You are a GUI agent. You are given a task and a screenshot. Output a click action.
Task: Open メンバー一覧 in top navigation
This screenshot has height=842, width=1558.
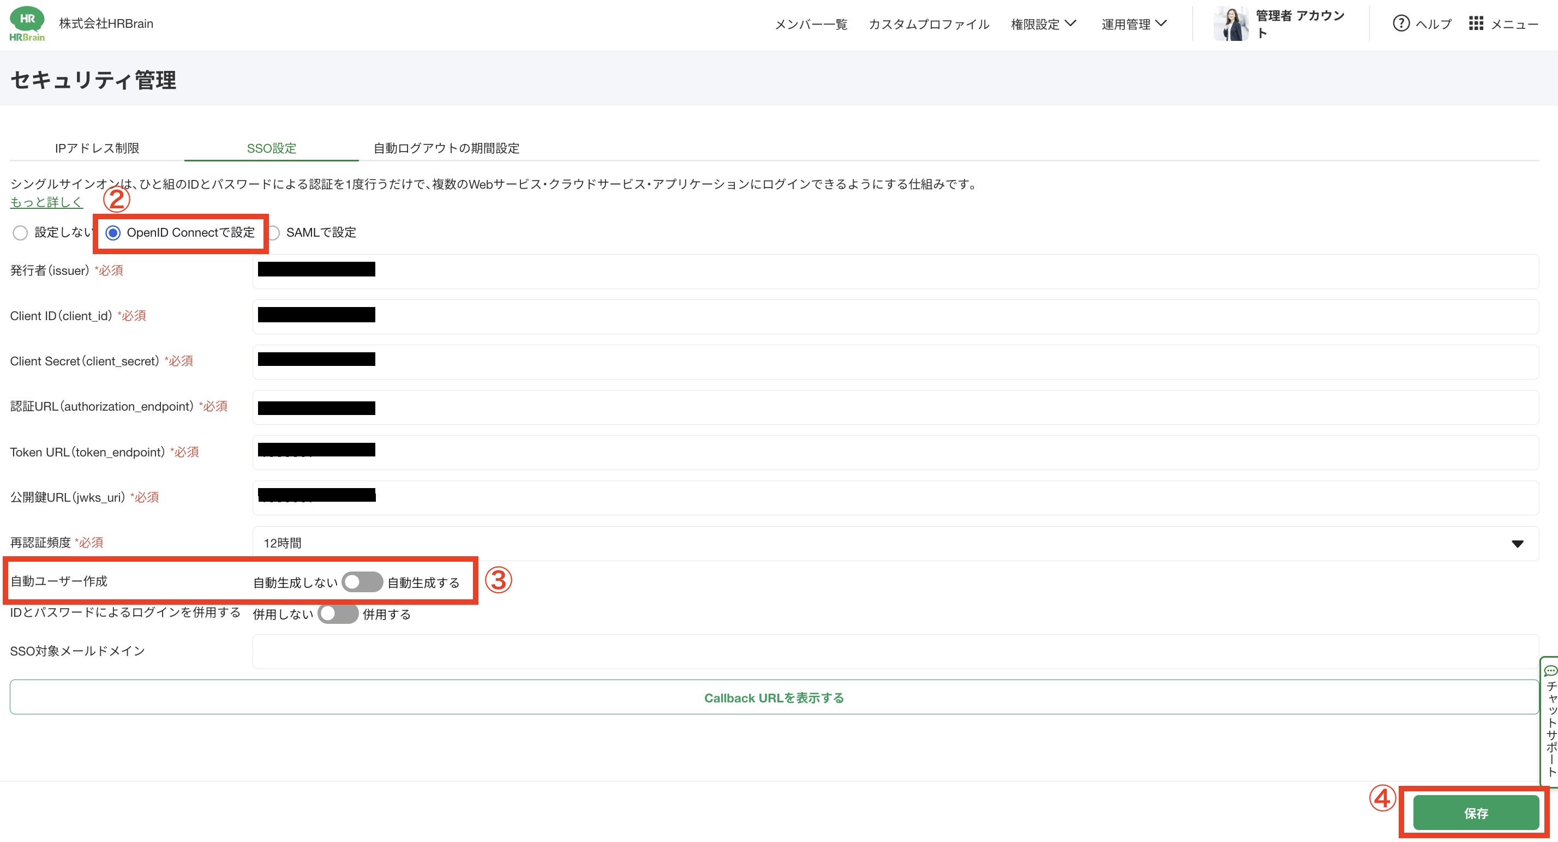point(811,24)
